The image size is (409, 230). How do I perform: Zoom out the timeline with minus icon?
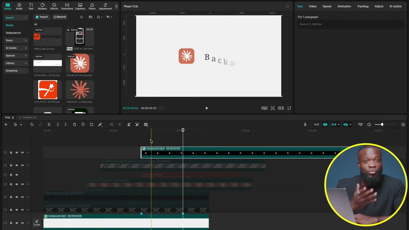[369, 125]
